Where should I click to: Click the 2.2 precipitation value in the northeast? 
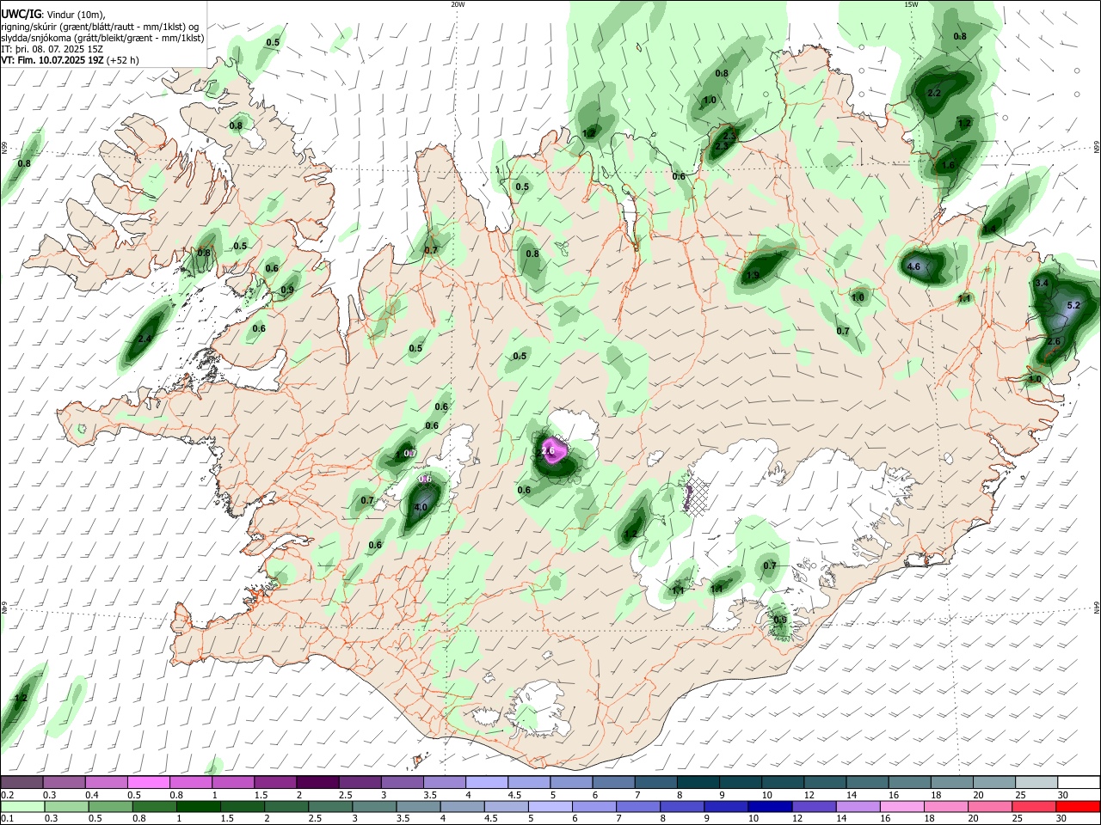(x=934, y=92)
